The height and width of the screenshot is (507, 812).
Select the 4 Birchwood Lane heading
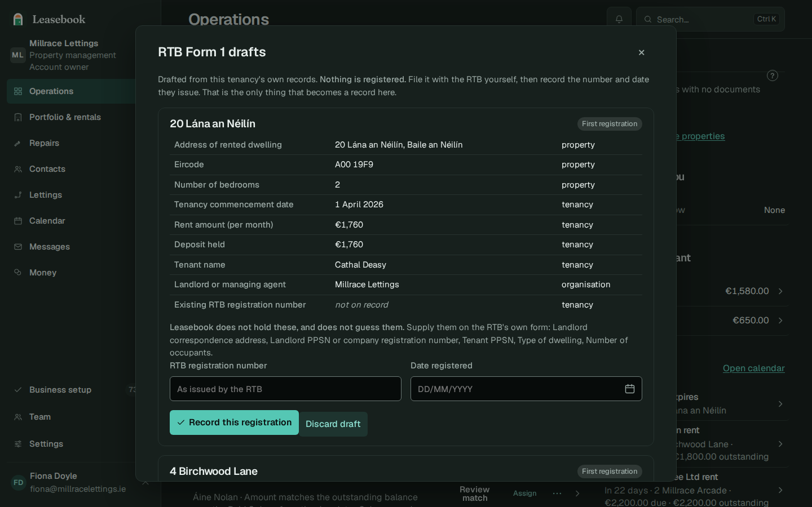[214, 472]
